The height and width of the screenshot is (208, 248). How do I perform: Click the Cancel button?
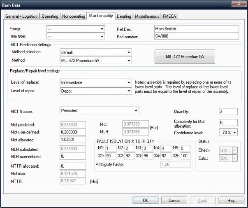click(174, 201)
